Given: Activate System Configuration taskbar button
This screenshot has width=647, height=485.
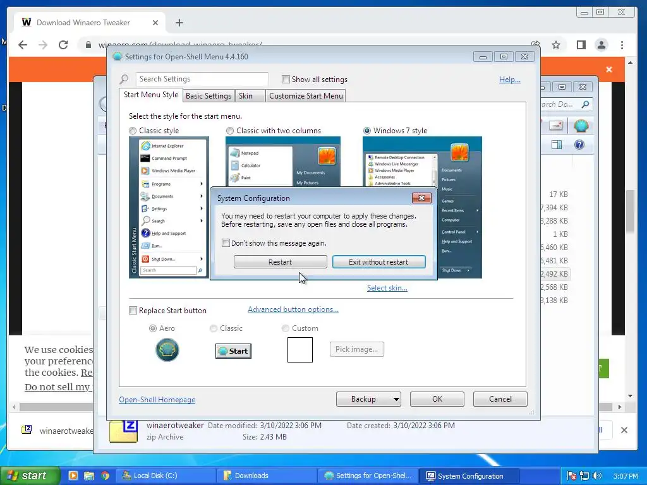Looking at the screenshot, I should (x=469, y=476).
